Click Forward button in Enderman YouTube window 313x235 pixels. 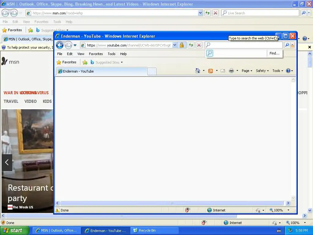pyautogui.click(x=68, y=45)
